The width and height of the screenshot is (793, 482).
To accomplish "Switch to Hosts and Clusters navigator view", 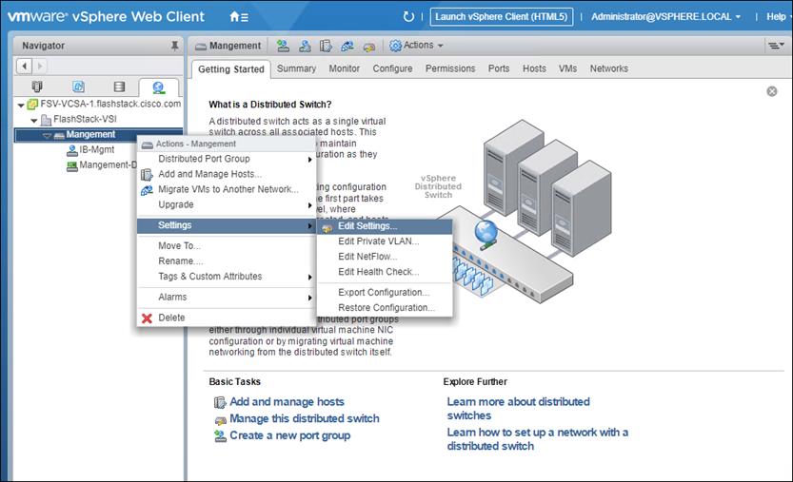I will [37, 87].
